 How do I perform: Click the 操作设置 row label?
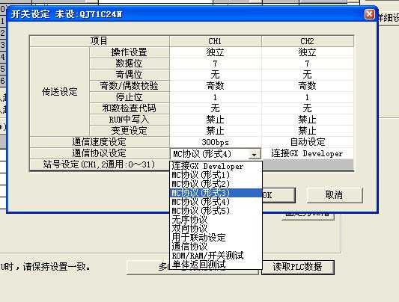[x=130, y=52]
